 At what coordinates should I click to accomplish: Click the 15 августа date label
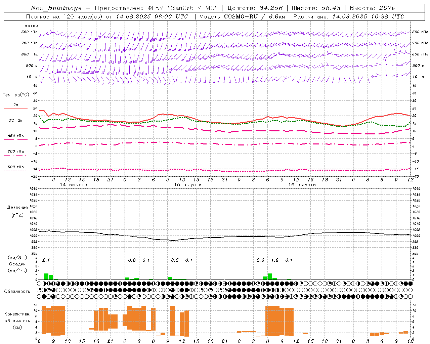(188, 185)
